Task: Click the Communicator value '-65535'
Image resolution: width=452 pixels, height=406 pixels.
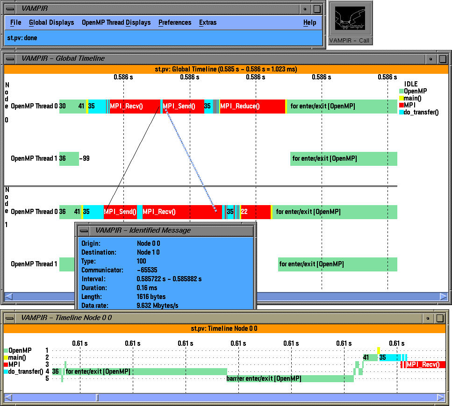Action: pyautogui.click(x=147, y=271)
